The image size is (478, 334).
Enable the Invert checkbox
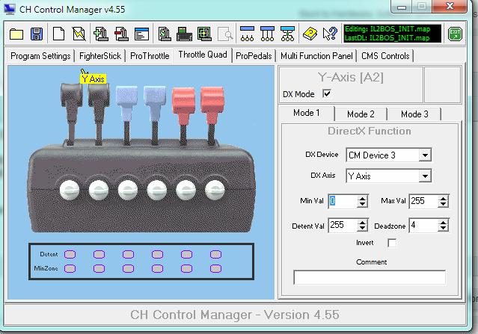pos(392,243)
